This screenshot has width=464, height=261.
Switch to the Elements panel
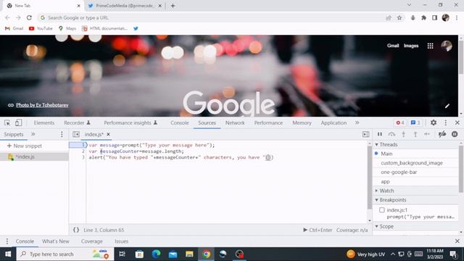(44, 123)
